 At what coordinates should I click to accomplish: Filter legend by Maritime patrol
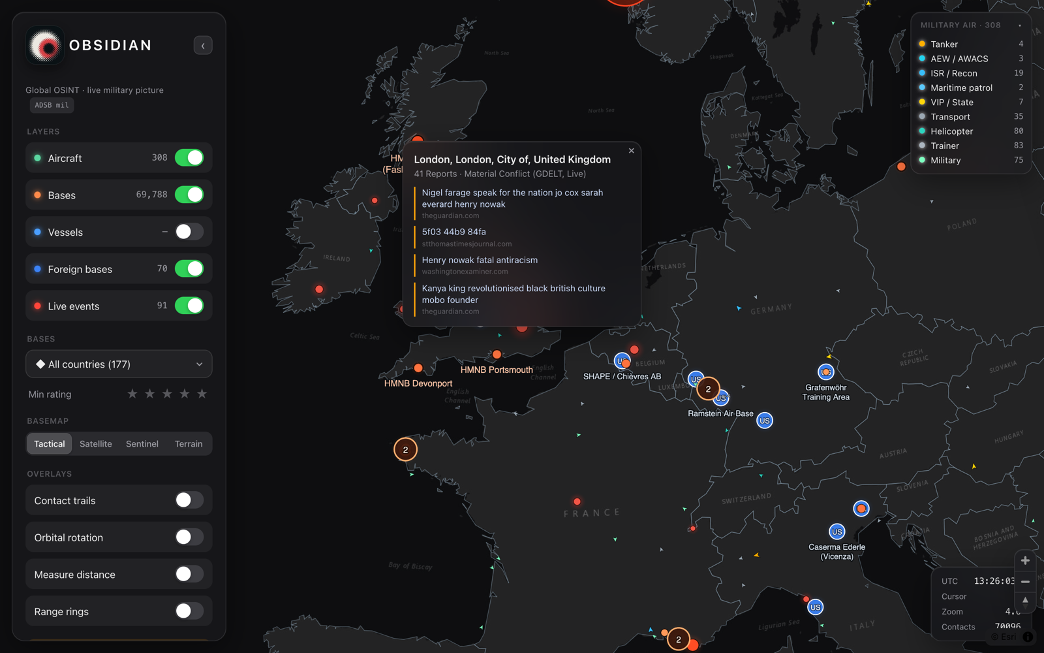pyautogui.click(x=970, y=88)
